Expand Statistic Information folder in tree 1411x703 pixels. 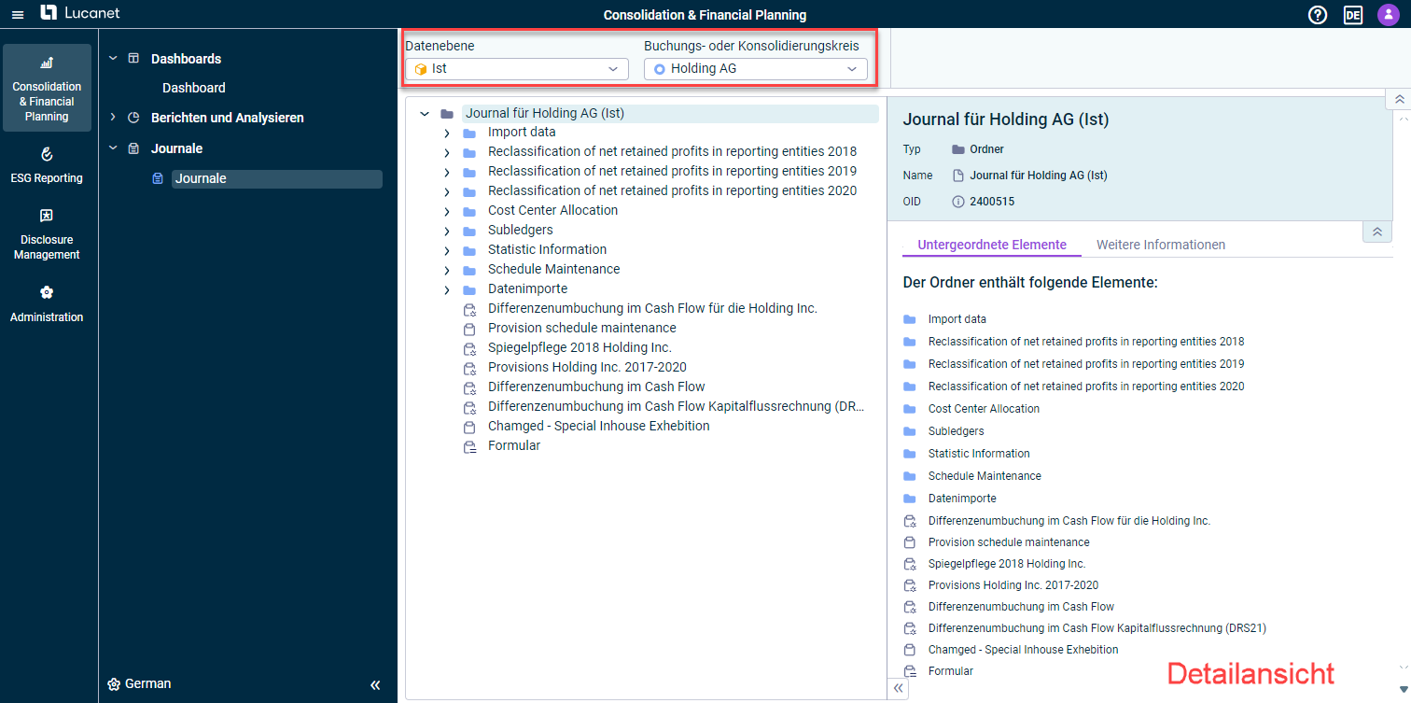coord(446,250)
